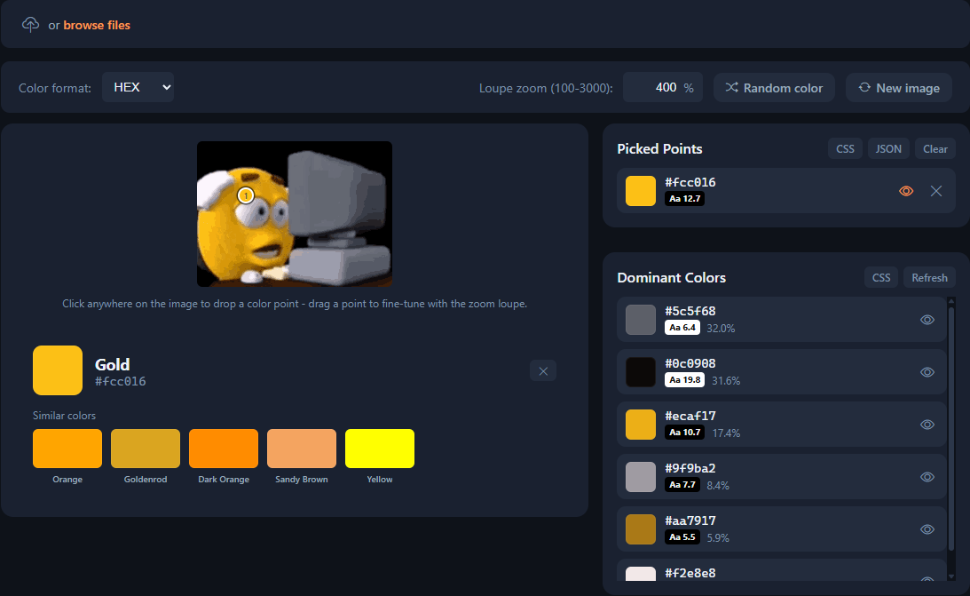Click the Aa 12.7 contrast badge
The image size is (970, 596).
pos(684,199)
